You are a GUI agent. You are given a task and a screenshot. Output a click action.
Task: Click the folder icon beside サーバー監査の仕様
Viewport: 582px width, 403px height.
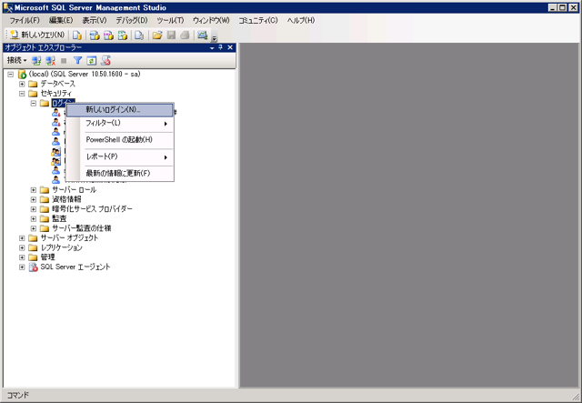click(x=45, y=229)
